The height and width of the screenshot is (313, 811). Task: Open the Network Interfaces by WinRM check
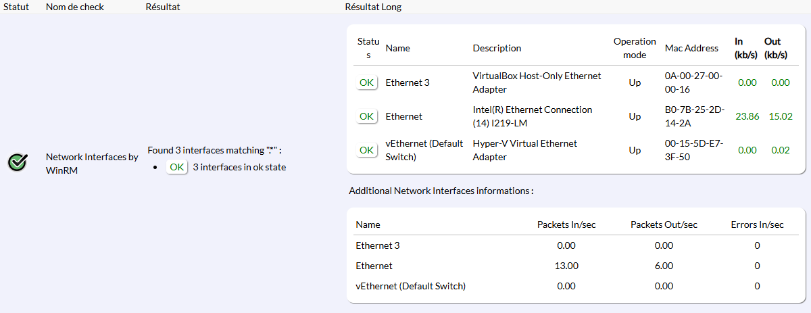pos(92,162)
